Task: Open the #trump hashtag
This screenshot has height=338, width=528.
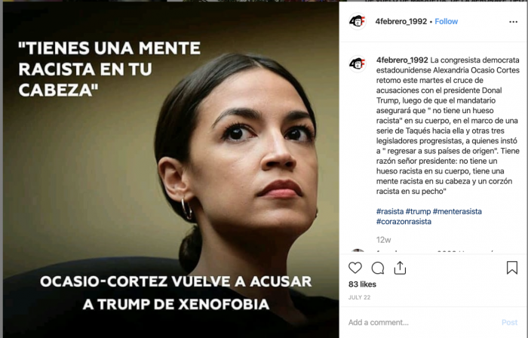Action: coord(418,211)
